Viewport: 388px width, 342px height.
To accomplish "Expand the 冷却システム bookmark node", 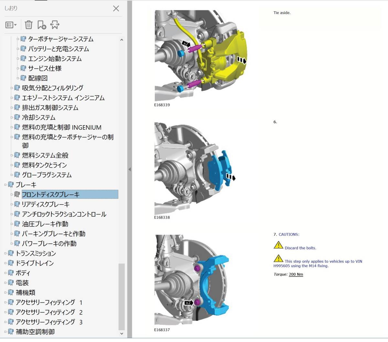I will (x=12, y=117).
